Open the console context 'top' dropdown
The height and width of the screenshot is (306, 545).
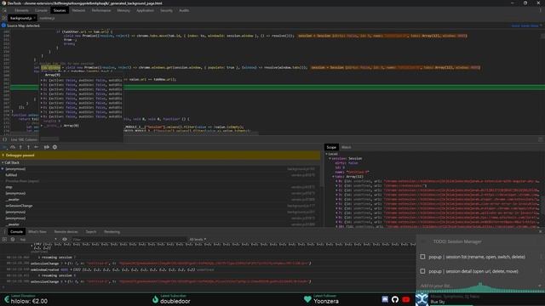(37, 240)
